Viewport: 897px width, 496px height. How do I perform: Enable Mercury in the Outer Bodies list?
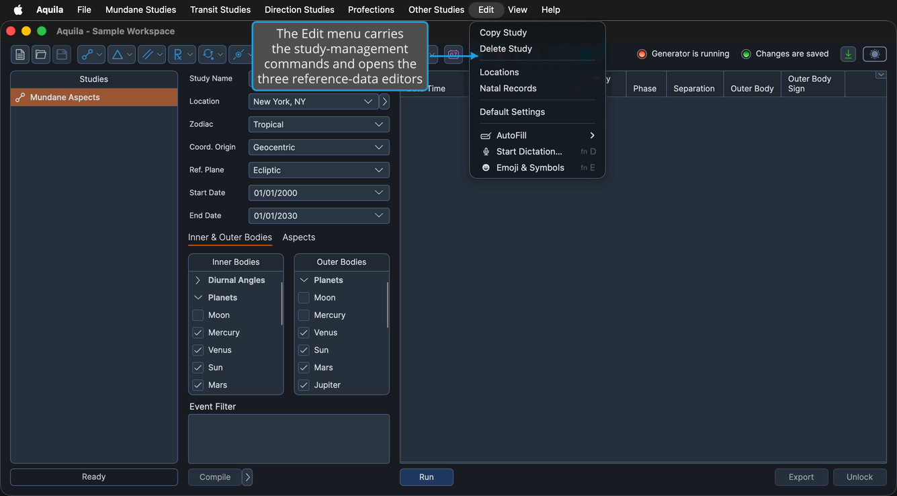[x=304, y=315]
